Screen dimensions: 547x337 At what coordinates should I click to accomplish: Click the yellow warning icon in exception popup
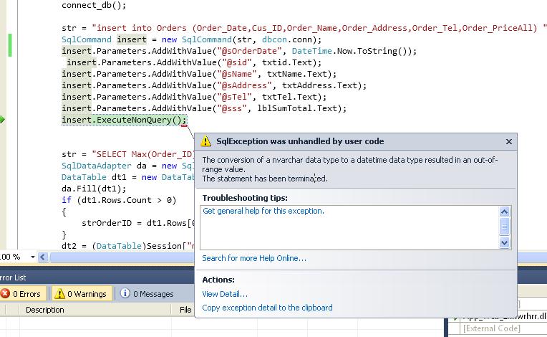206,141
